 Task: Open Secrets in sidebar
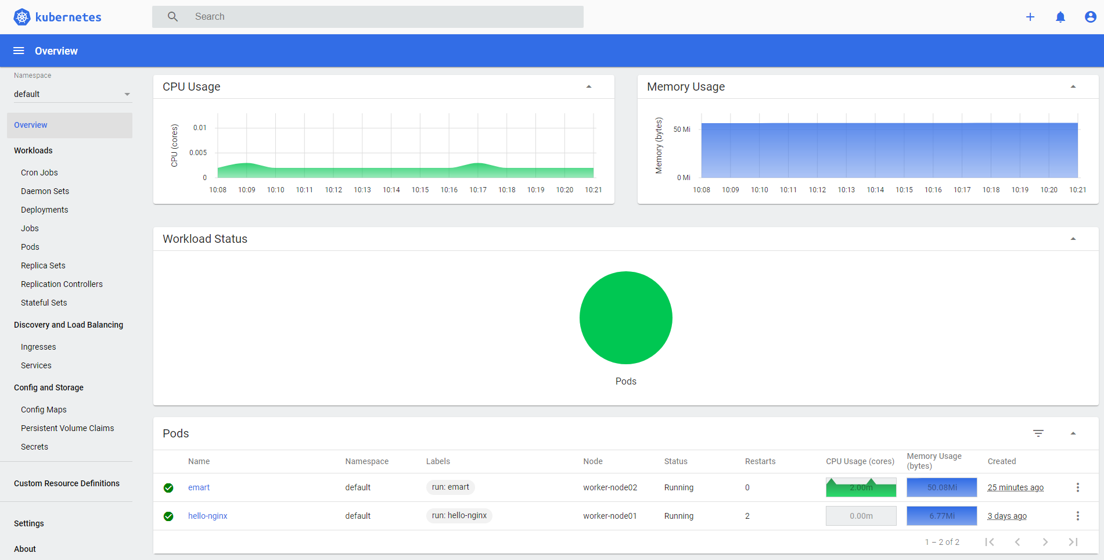pos(34,447)
